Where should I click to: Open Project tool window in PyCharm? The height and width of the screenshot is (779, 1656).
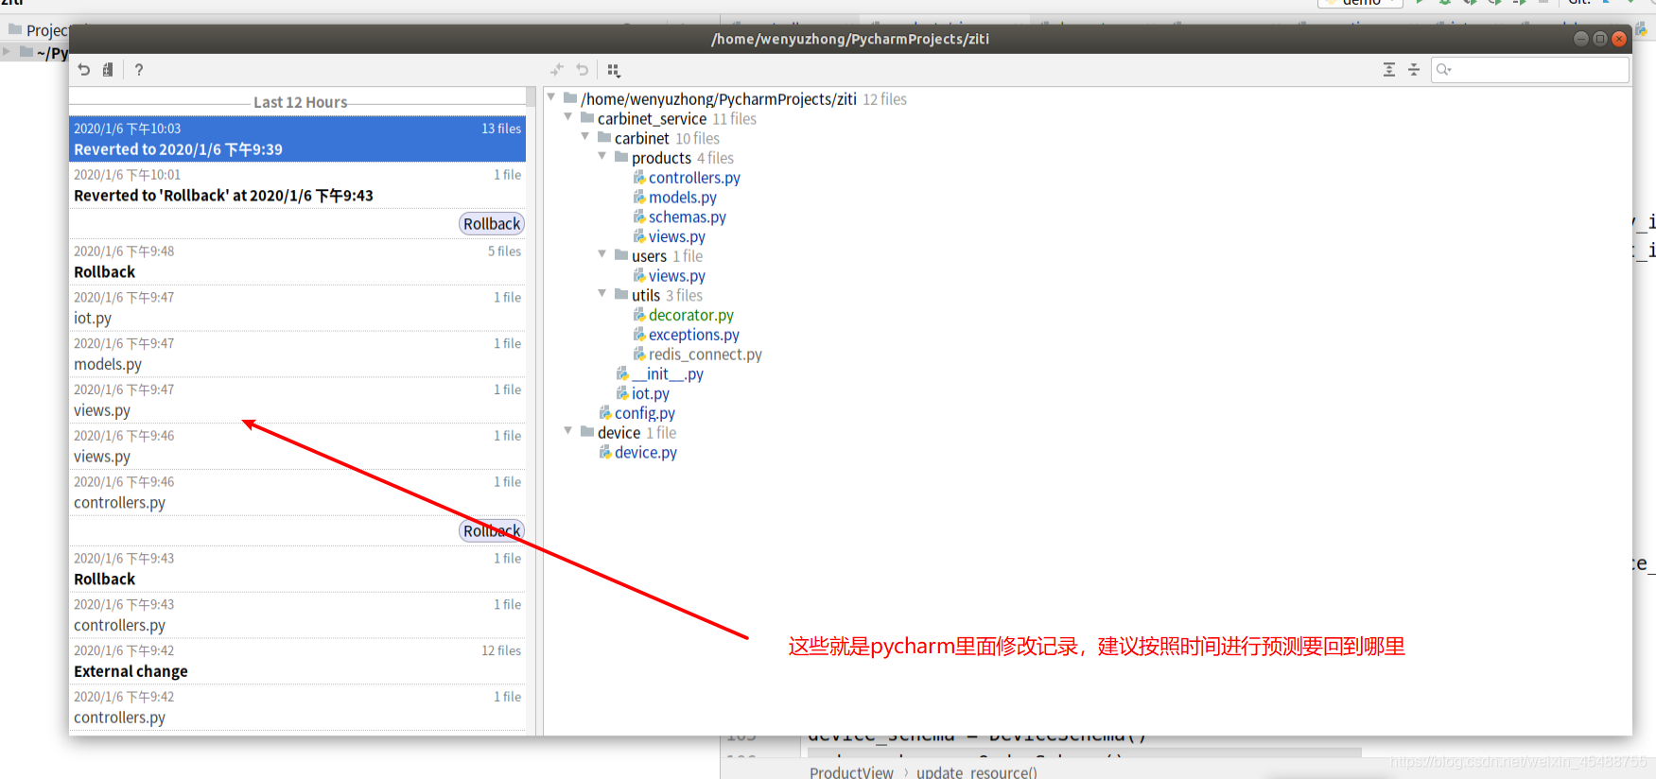38,30
